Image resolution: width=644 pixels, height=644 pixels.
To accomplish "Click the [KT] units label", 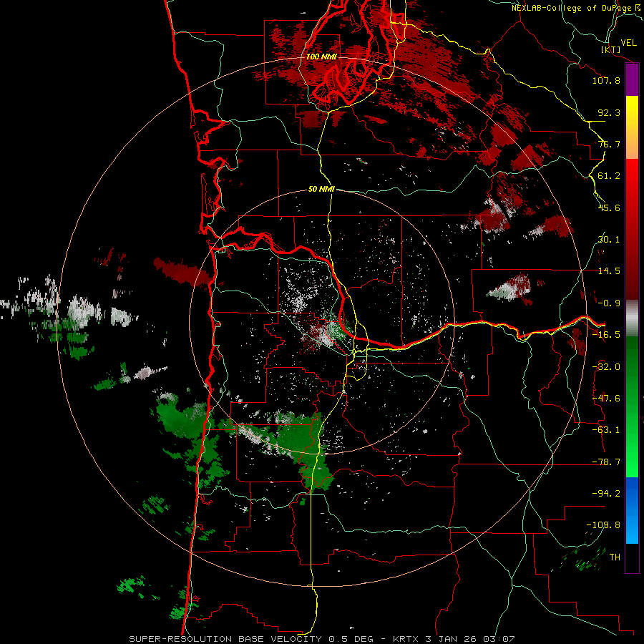I will [611, 49].
